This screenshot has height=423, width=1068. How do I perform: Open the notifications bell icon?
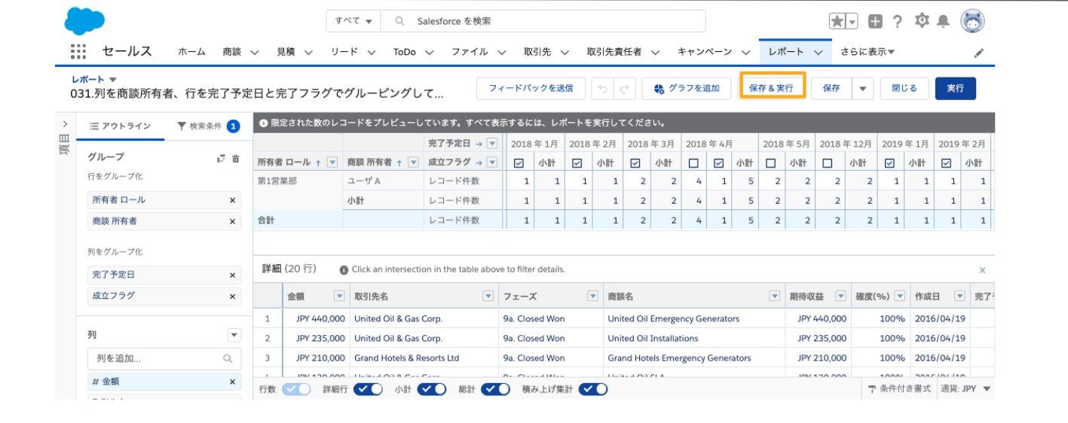click(943, 22)
